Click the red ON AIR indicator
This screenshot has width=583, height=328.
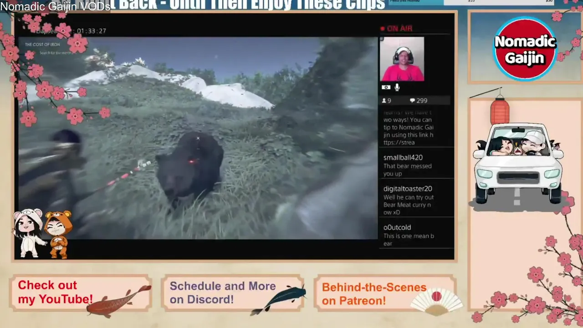pos(397,29)
